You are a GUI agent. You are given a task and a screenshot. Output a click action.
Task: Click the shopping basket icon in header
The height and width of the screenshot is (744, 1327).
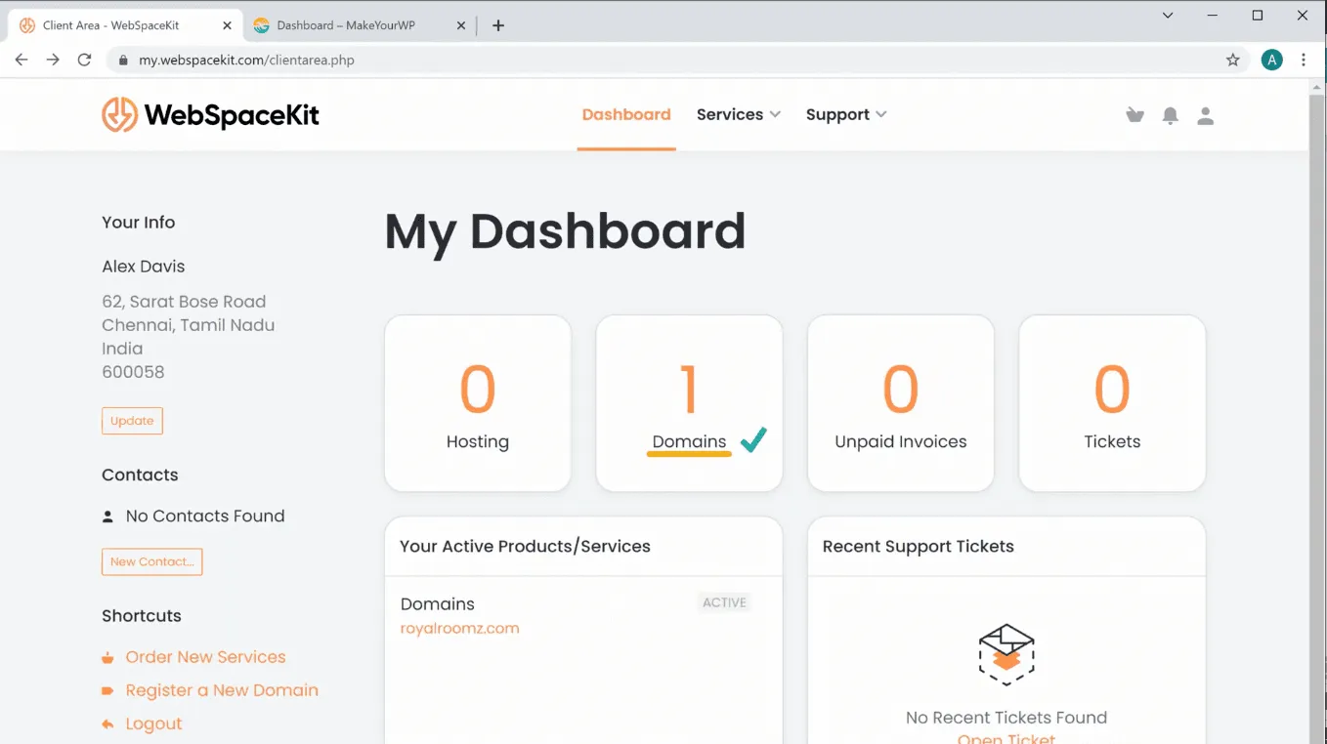[x=1134, y=115]
